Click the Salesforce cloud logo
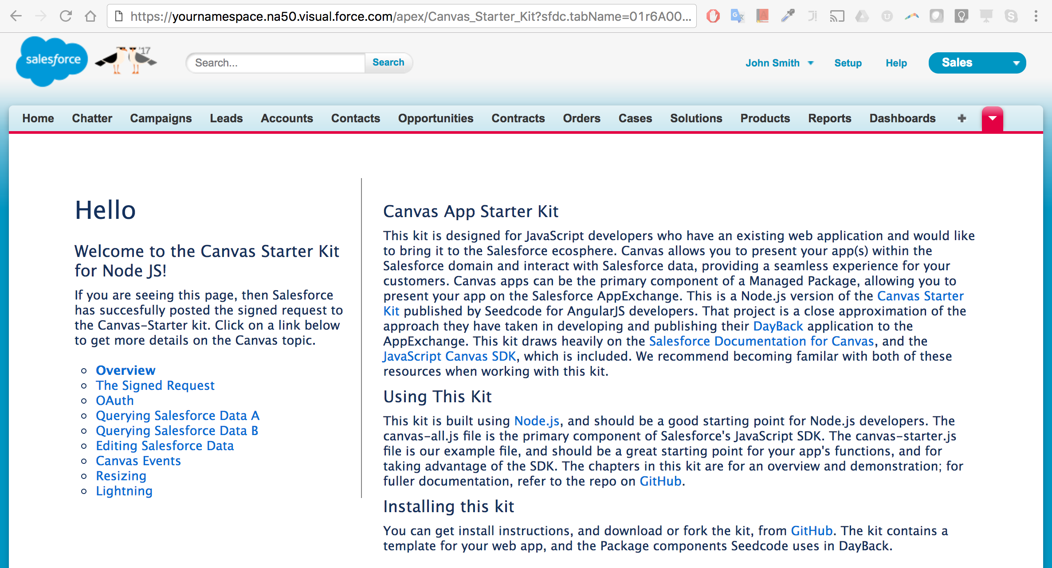 52,61
